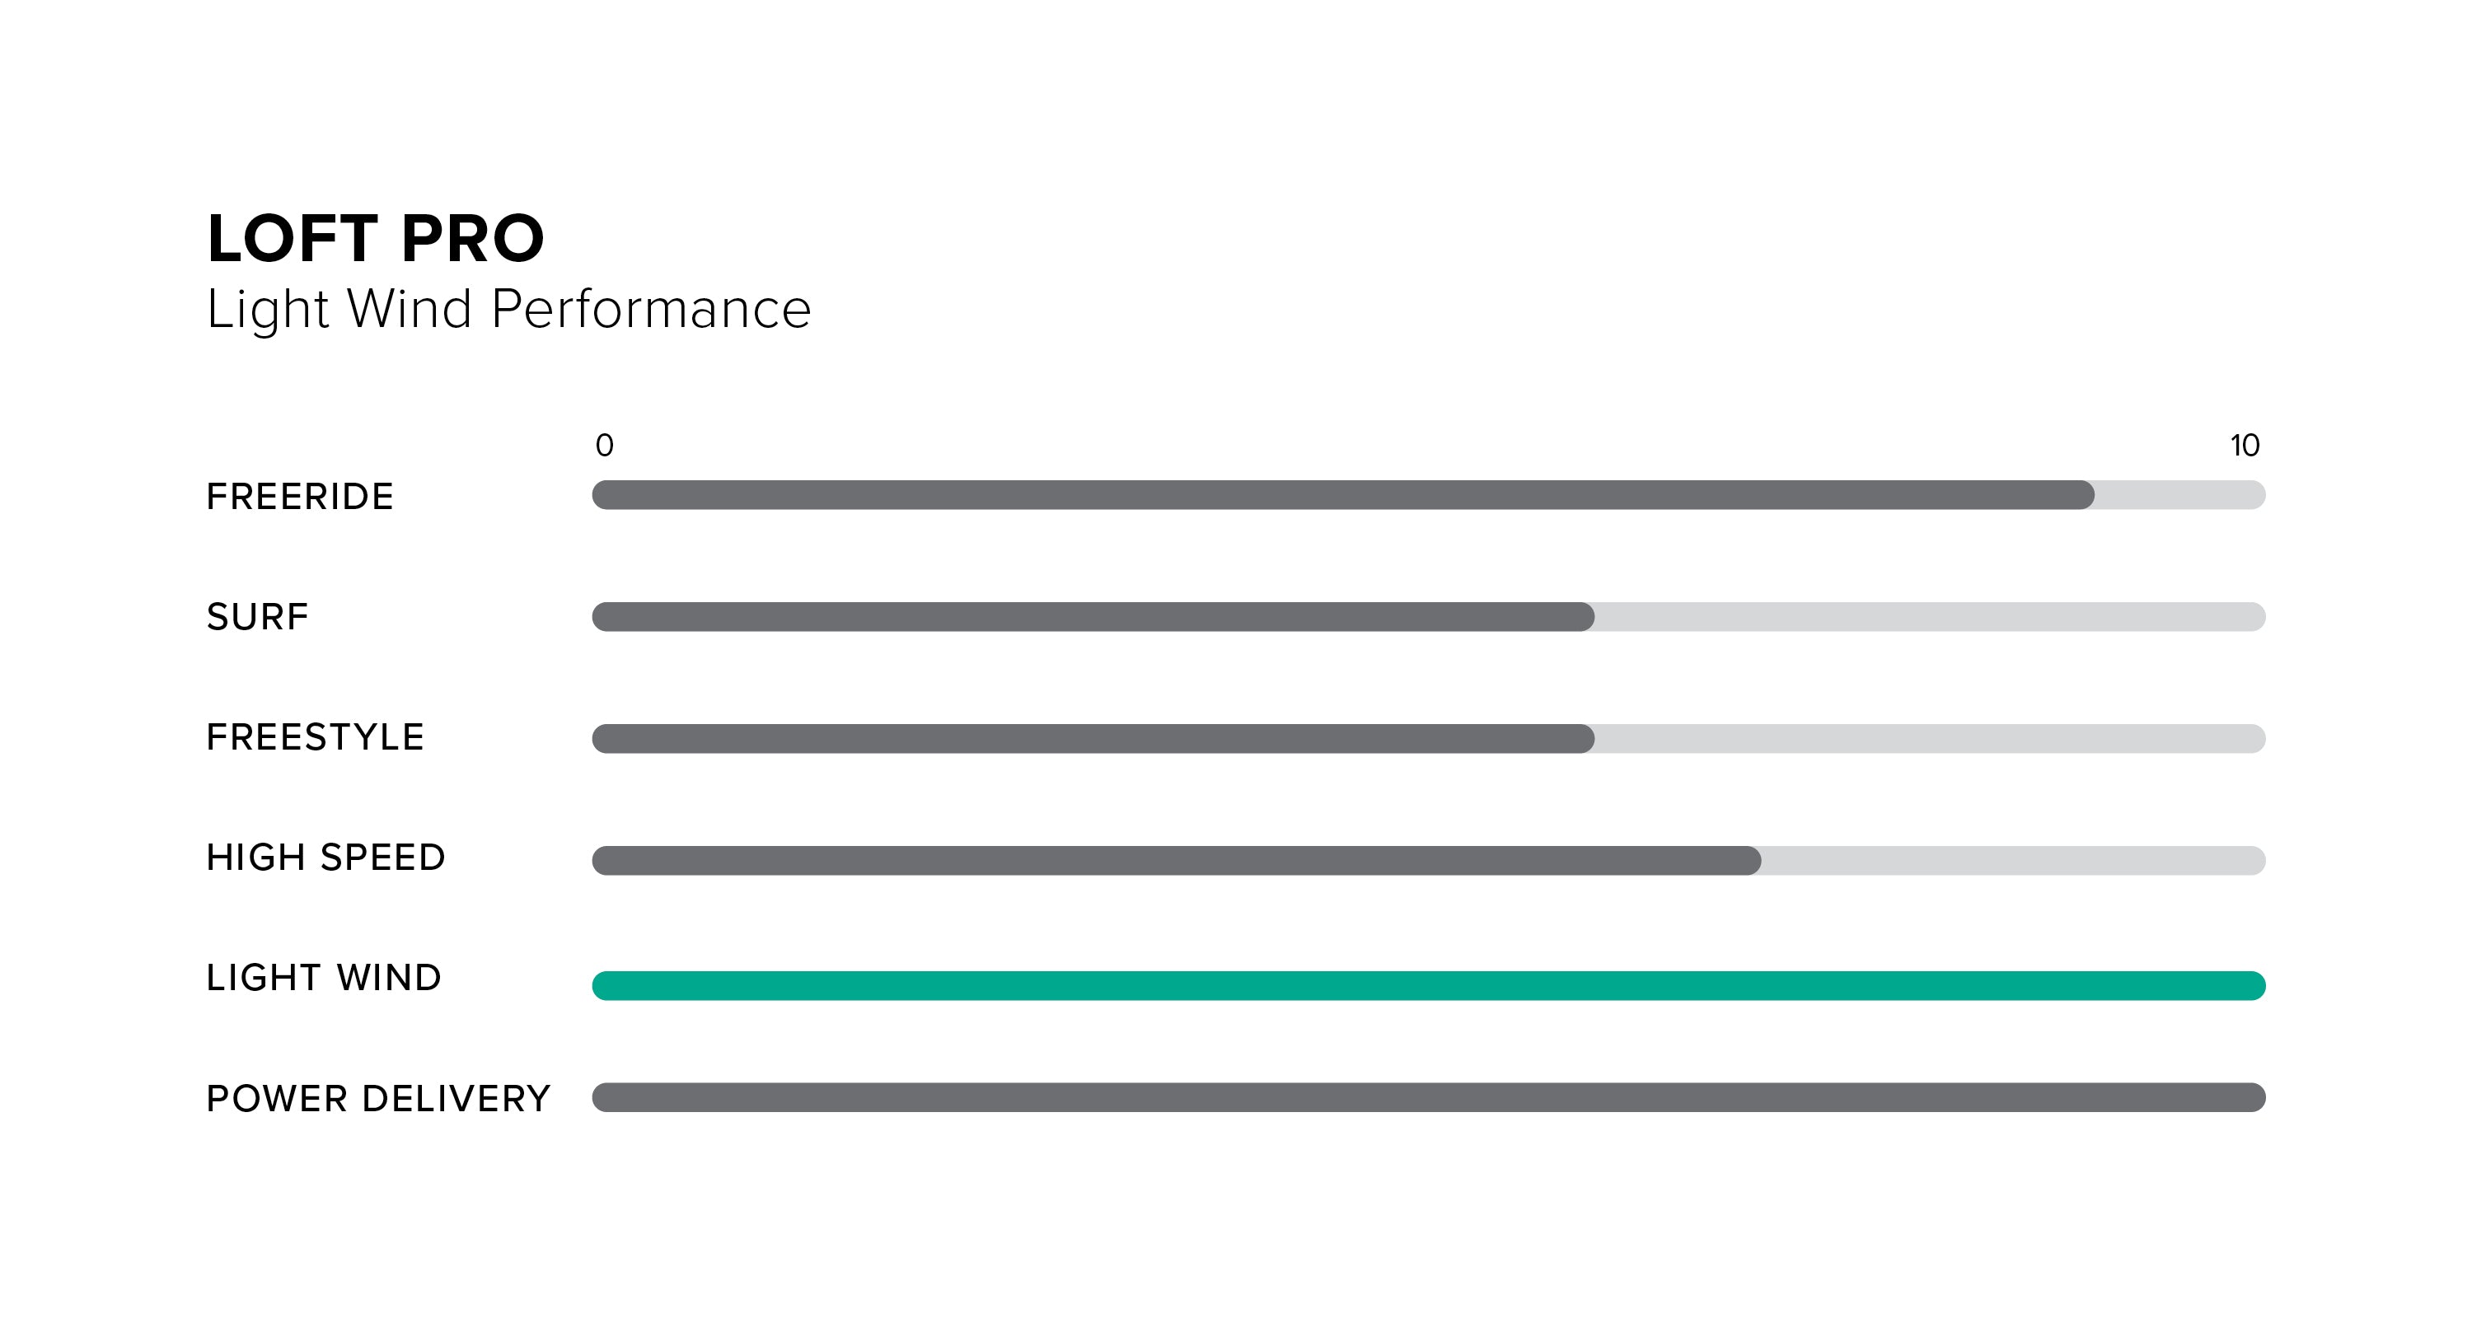Click the light unfilled part of SURF bar
Image resolution: width=2472 pixels, height=1318 pixels.
coord(1929,617)
